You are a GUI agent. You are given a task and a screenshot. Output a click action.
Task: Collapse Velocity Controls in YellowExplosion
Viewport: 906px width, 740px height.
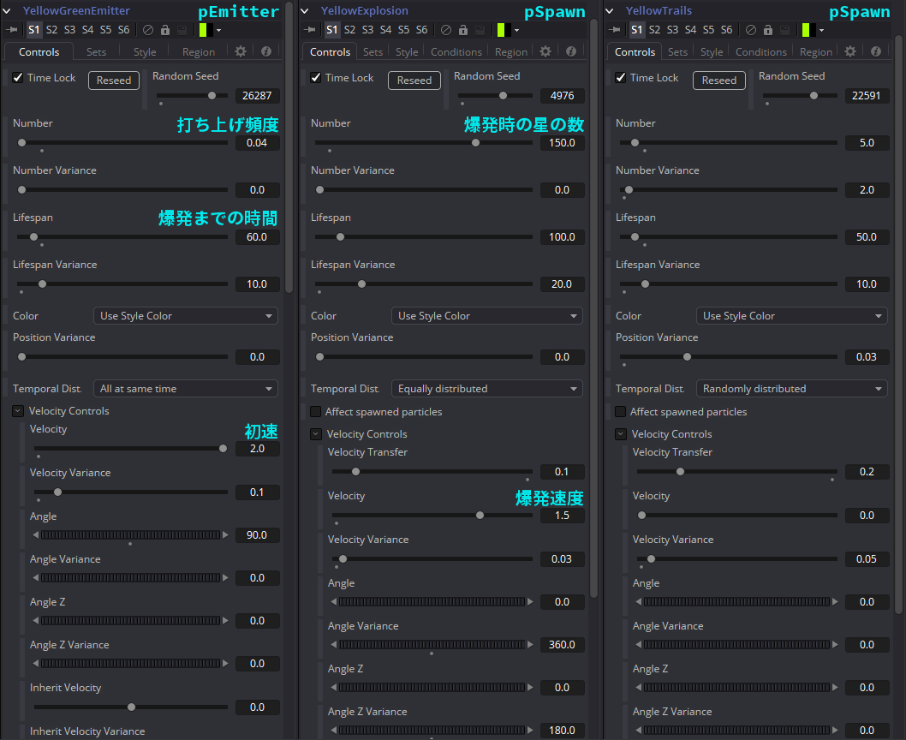[x=315, y=434]
